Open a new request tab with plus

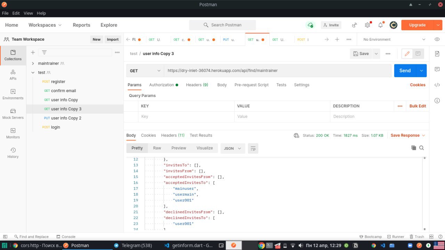pos(337,39)
